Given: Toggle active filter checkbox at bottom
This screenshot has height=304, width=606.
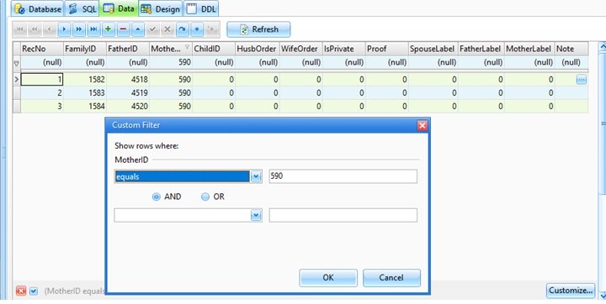Looking at the screenshot, I should click(34, 291).
